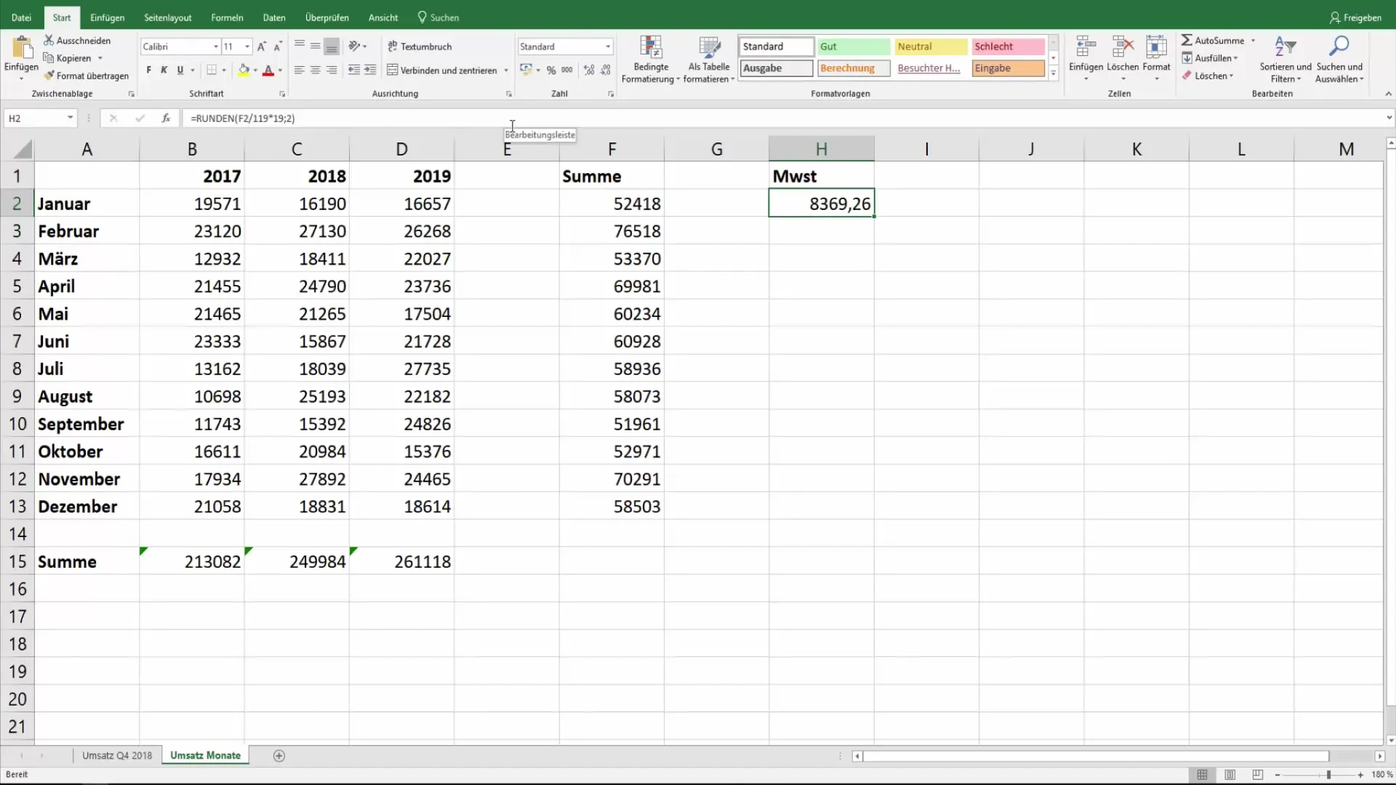
Task: Click the accounting number format icon
Action: pyautogui.click(x=526, y=70)
